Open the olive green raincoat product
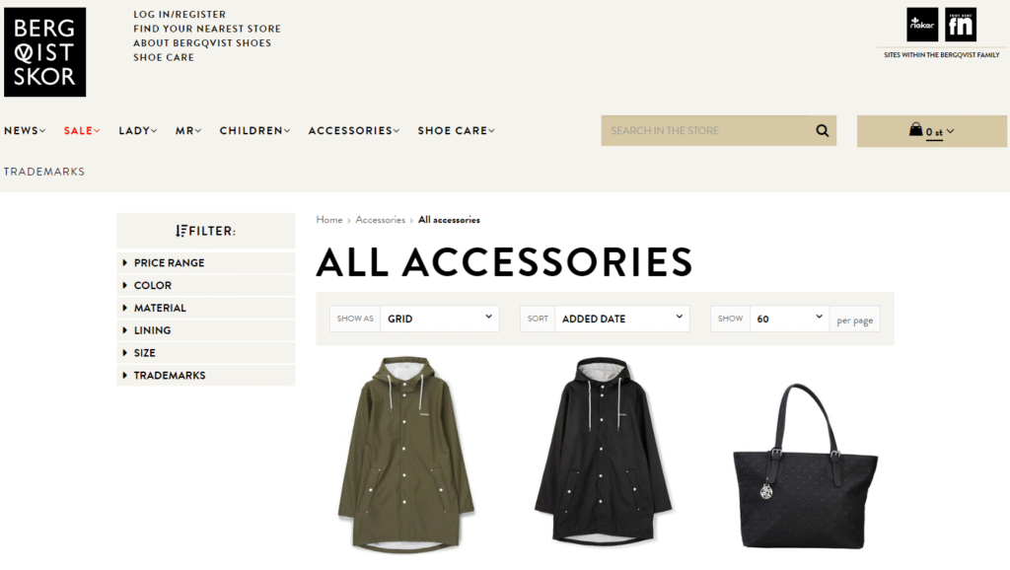 (x=405, y=454)
